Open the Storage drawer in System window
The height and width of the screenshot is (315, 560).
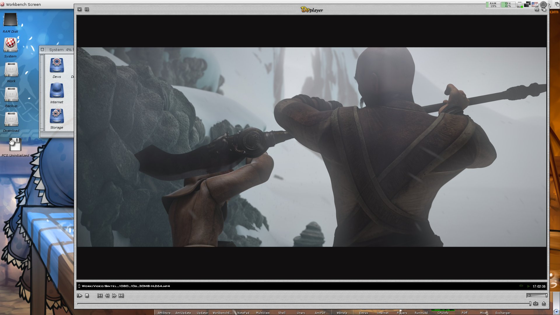tap(57, 117)
